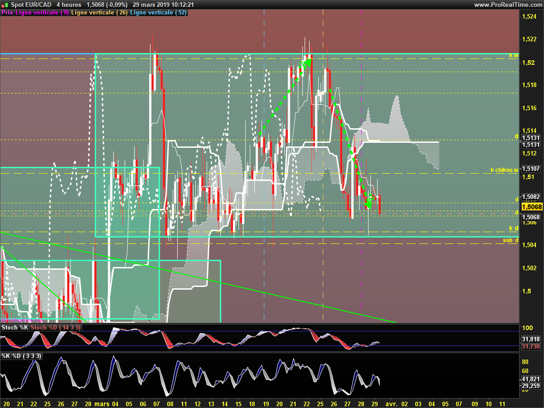The image size is (544, 408).
Task: Click the 41,821 value tag
Action: point(531,379)
